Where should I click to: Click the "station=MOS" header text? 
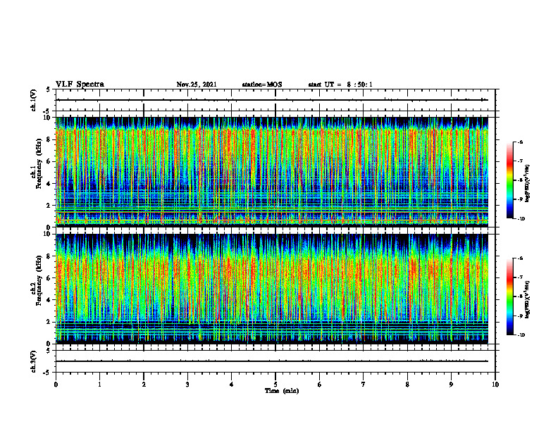click(262, 85)
